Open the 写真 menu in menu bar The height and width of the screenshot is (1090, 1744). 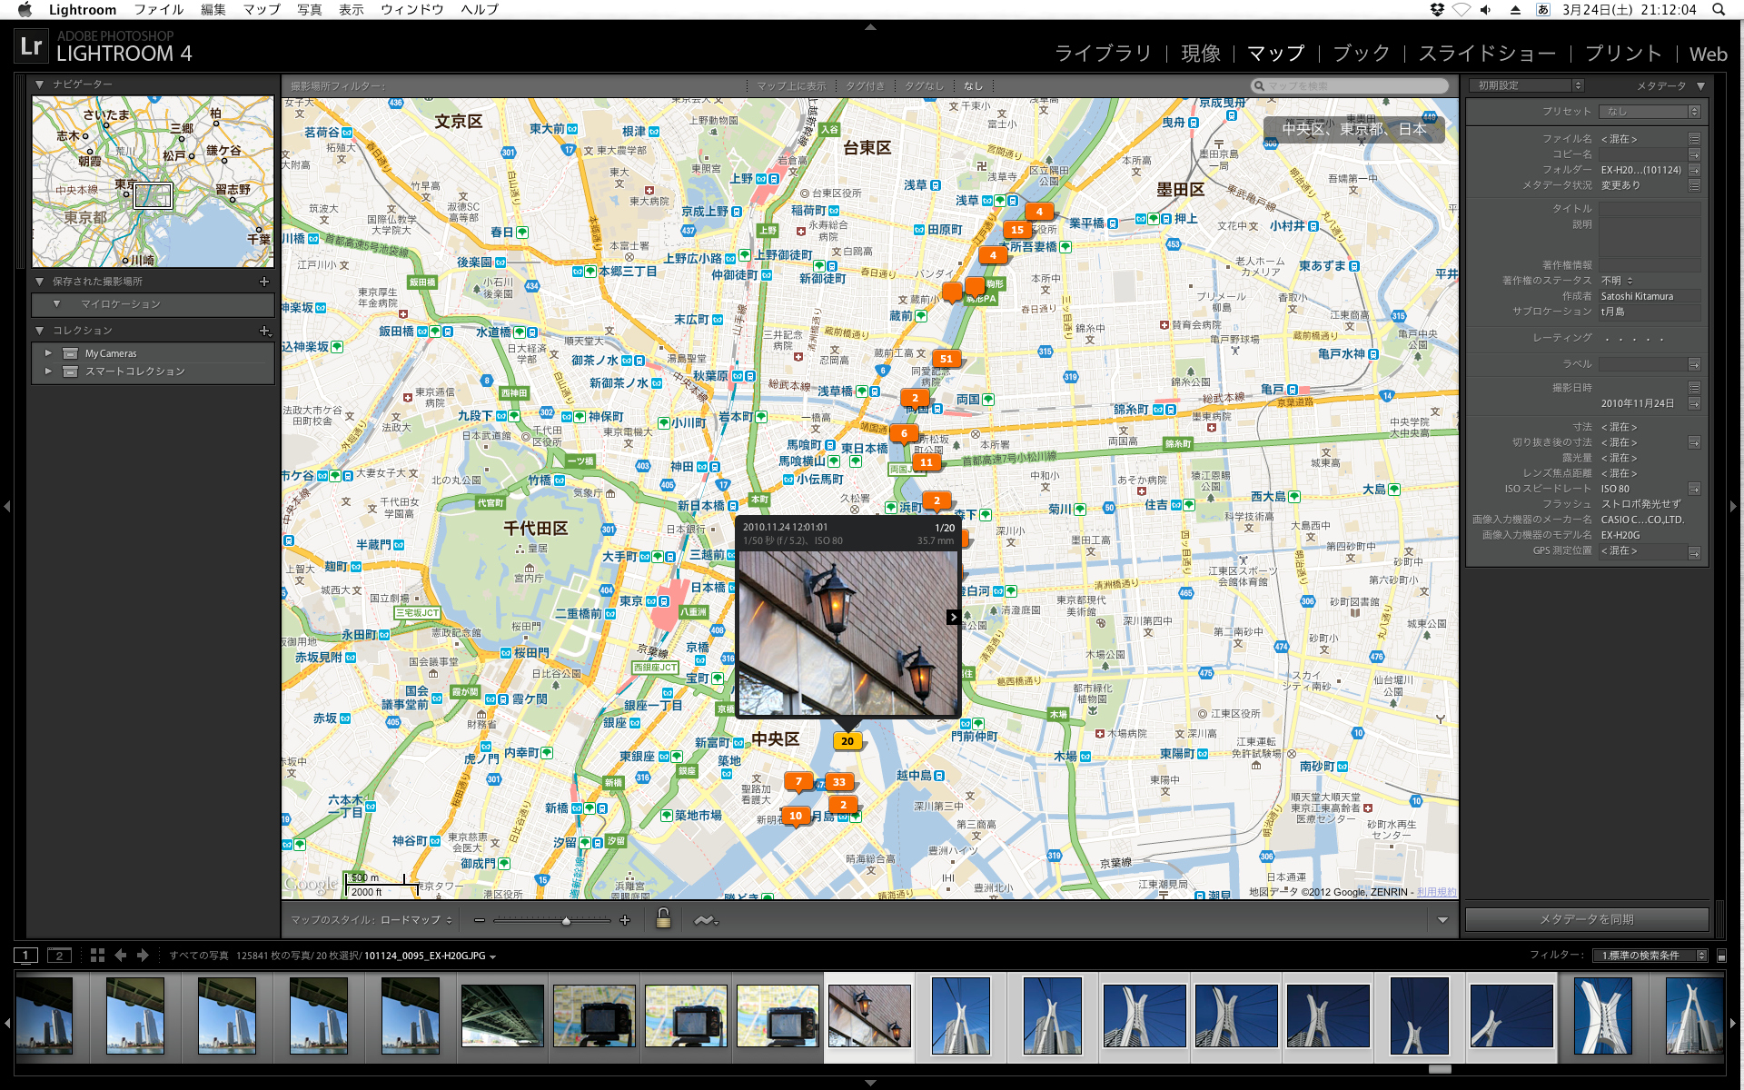pyautogui.click(x=309, y=9)
